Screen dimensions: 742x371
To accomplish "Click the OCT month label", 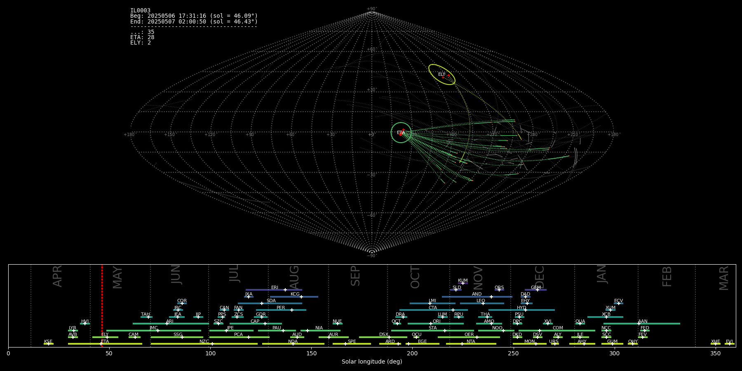I will pyautogui.click(x=416, y=277).
